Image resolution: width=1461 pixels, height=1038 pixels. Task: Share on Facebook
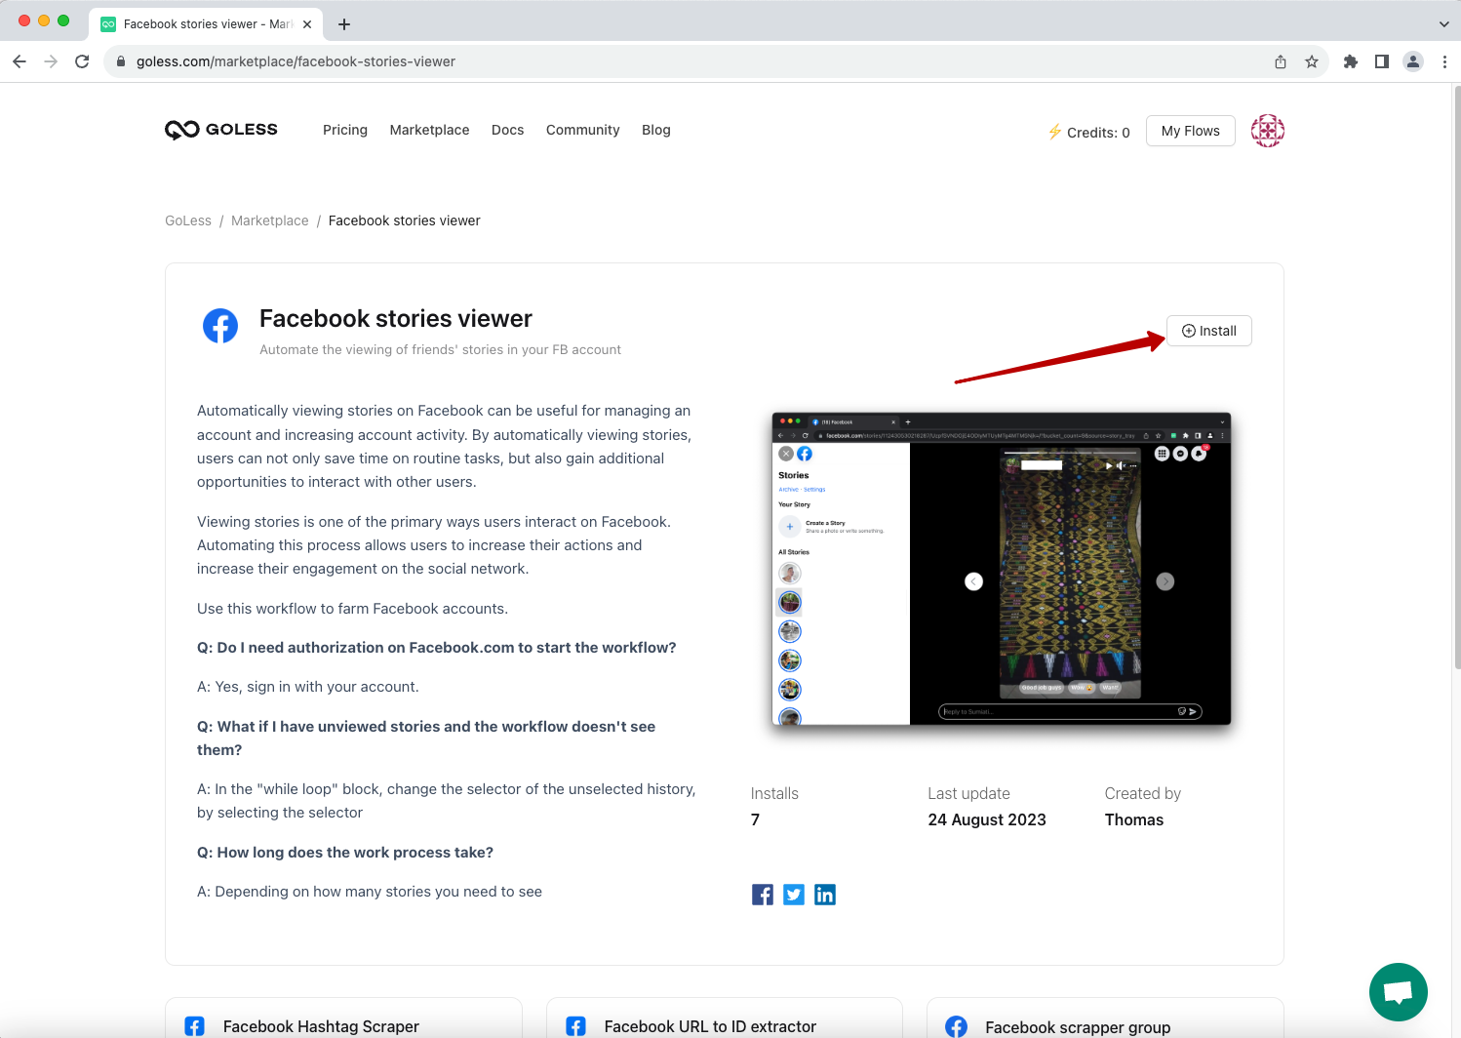[763, 895]
